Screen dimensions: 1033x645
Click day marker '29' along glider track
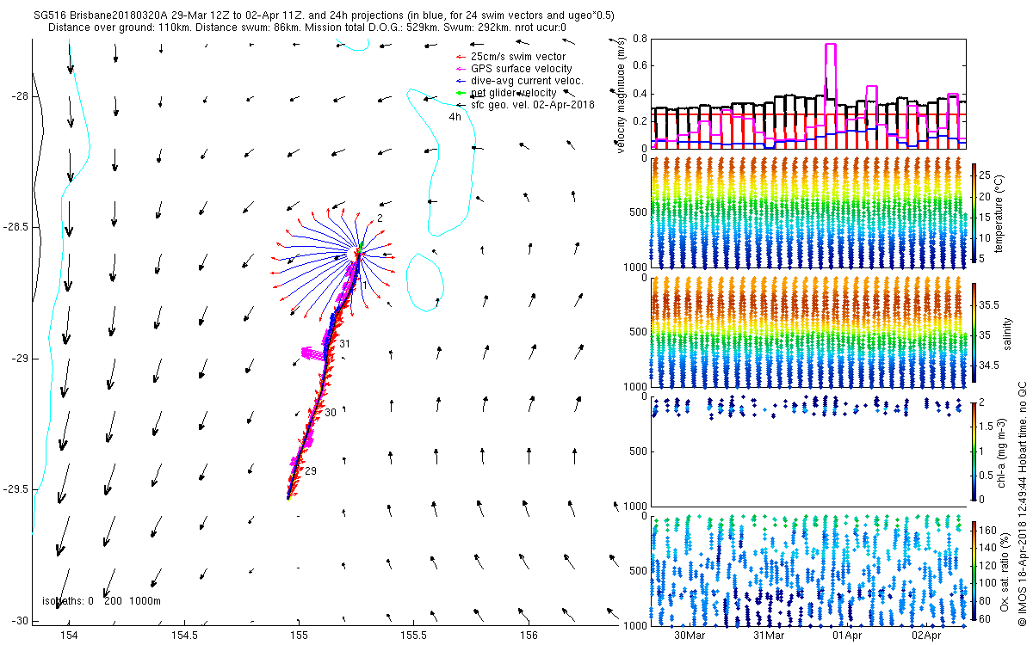click(x=311, y=470)
